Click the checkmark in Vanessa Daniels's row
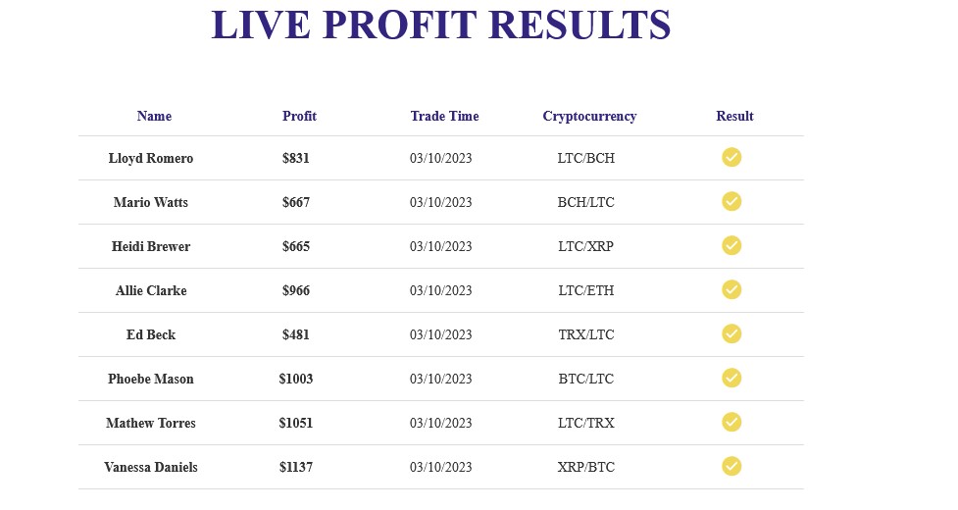The image size is (958, 510). [x=731, y=466]
